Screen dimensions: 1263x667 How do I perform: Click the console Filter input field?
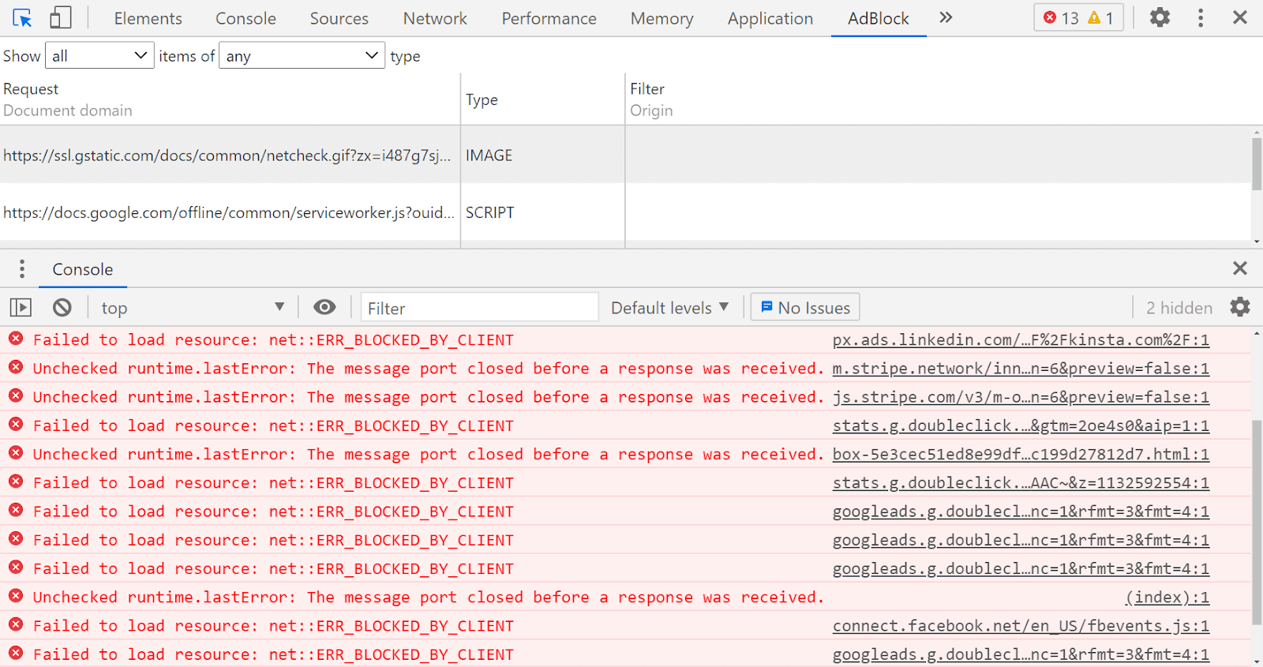[x=479, y=308]
